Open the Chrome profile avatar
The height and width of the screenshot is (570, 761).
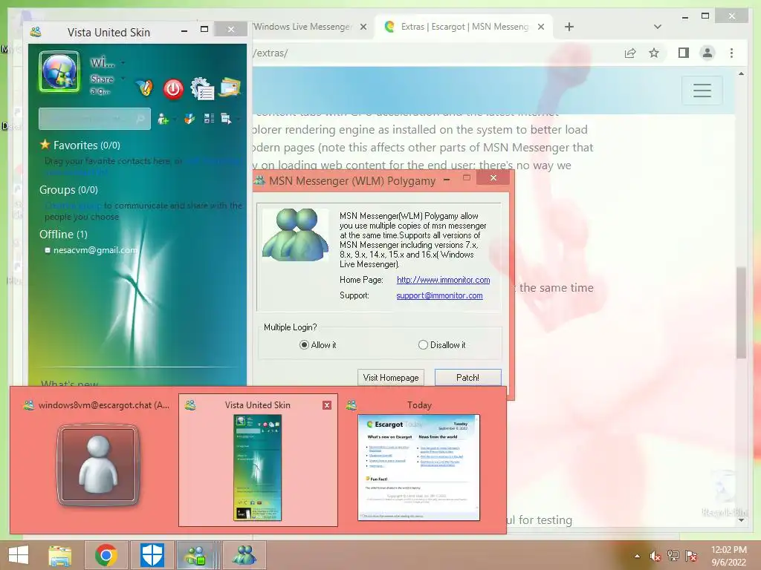(x=707, y=53)
